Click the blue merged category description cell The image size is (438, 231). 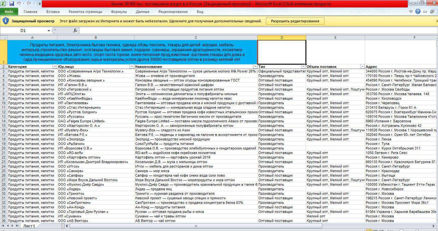click(x=132, y=52)
